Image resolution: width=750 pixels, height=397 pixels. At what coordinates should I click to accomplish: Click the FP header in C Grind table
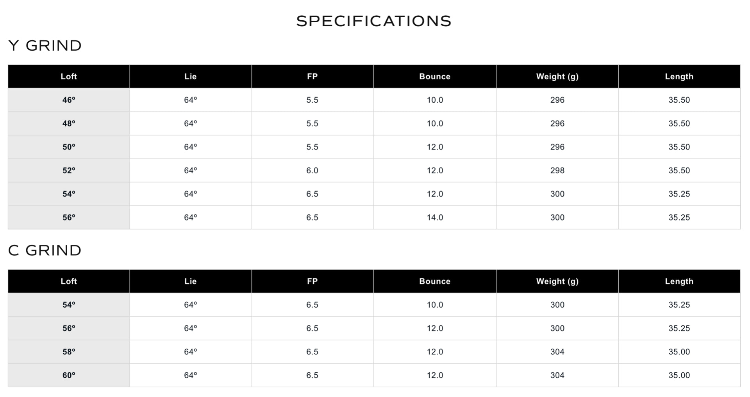pos(312,281)
